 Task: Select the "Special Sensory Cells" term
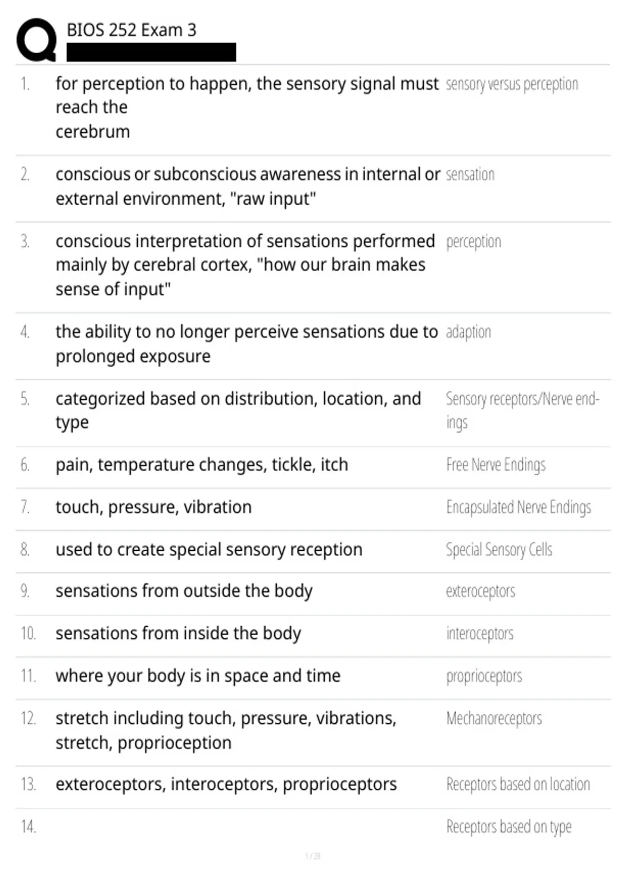(x=498, y=550)
